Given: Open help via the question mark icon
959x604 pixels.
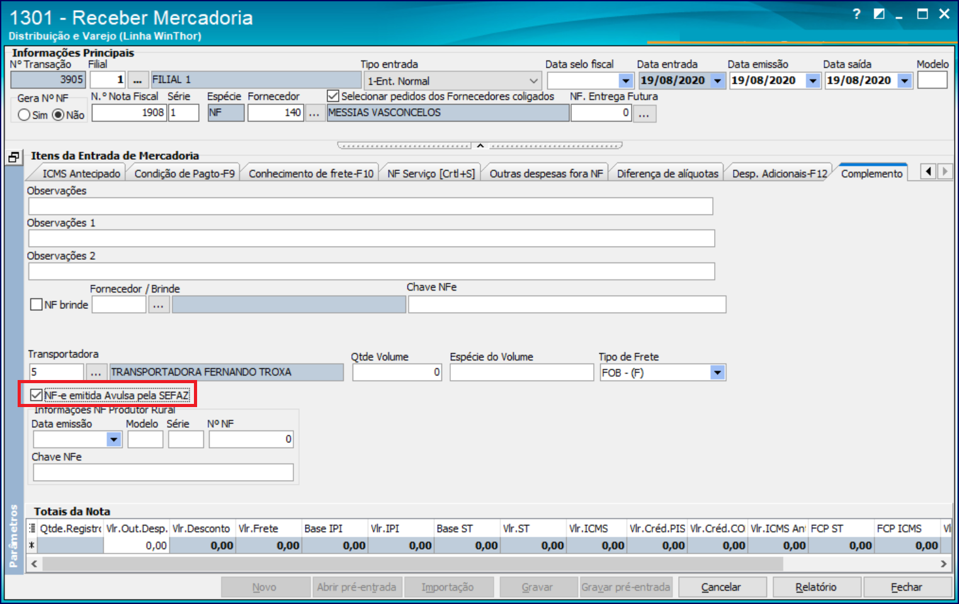Looking at the screenshot, I should (856, 14).
